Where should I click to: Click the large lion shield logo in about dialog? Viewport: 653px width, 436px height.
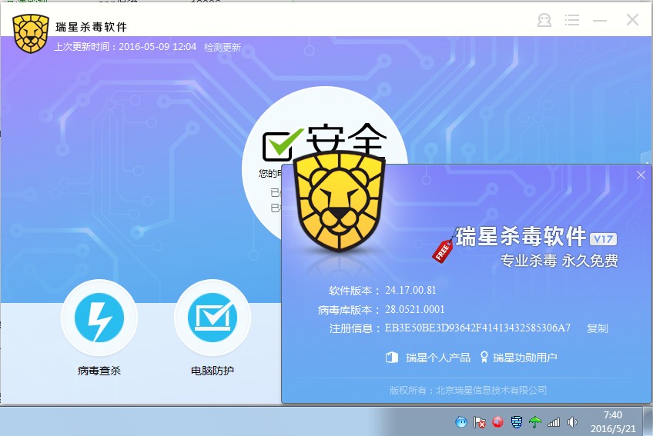pyautogui.click(x=339, y=201)
